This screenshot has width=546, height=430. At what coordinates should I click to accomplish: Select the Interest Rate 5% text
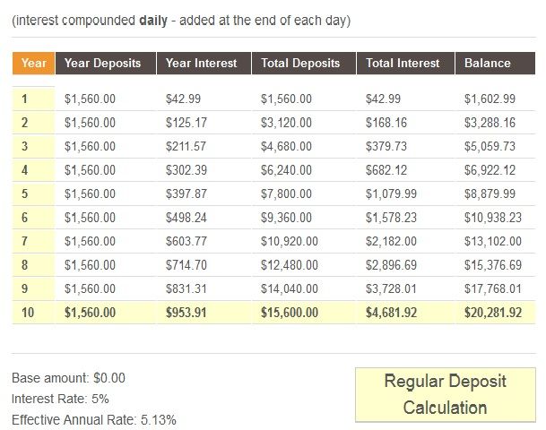point(60,399)
